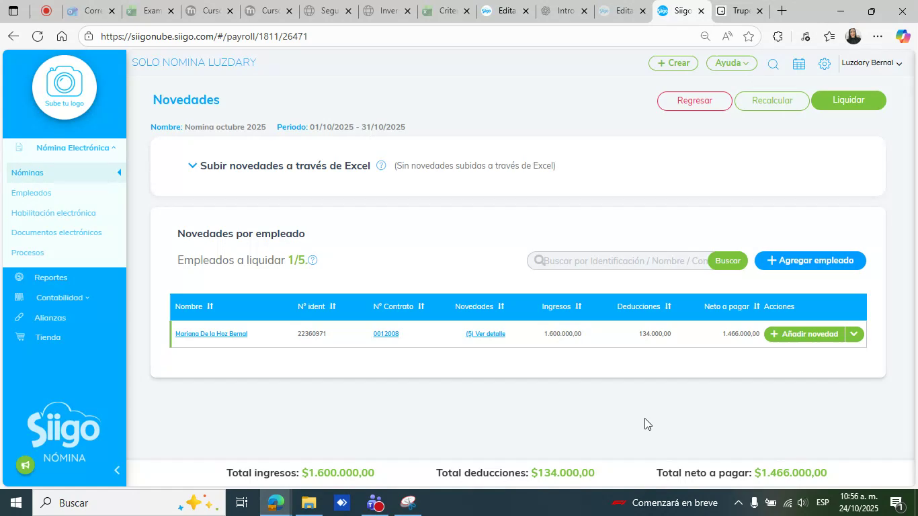
Task: Sort table by Neto a pagar arrows
Action: click(x=756, y=306)
